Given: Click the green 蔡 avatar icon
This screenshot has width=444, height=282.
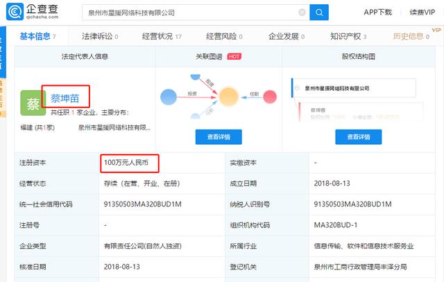Looking at the screenshot, I should pos(33,103).
